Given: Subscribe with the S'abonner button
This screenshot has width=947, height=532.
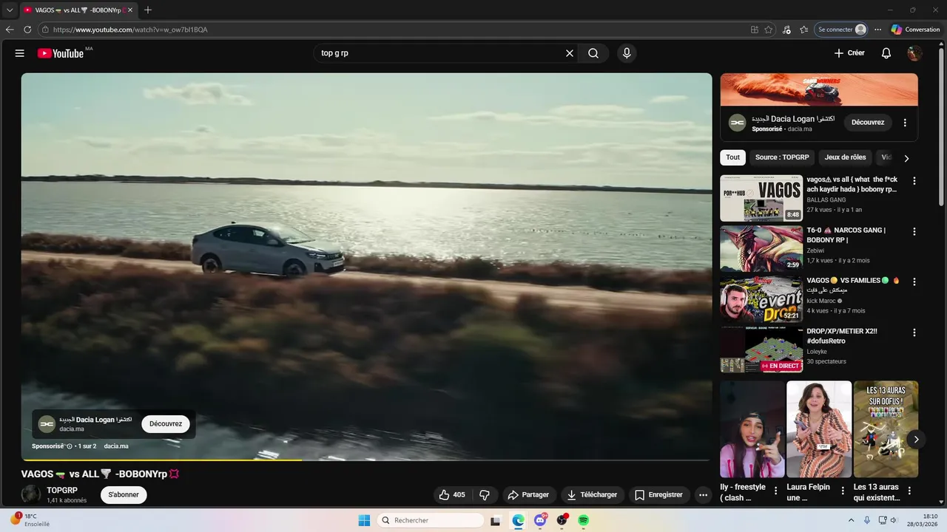Looking at the screenshot, I should [124, 494].
